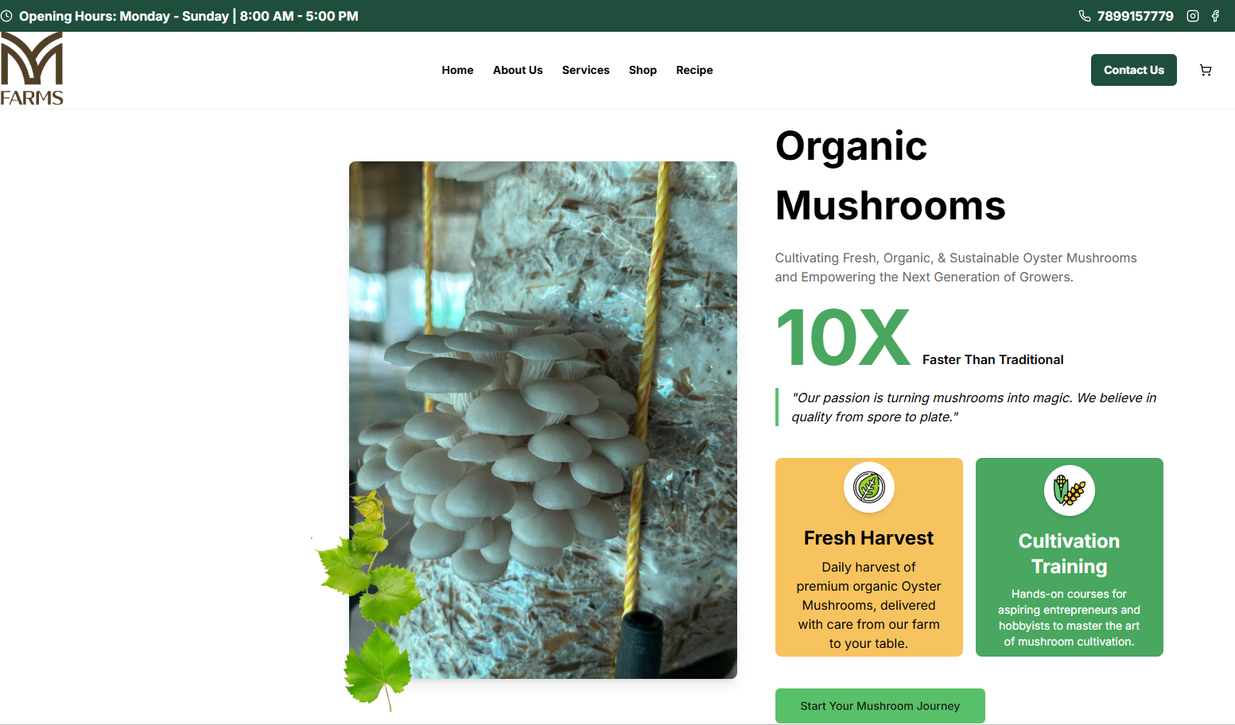Select Recipe in the navigation bar
Viewport: 1235px width, 725px height.
click(694, 70)
